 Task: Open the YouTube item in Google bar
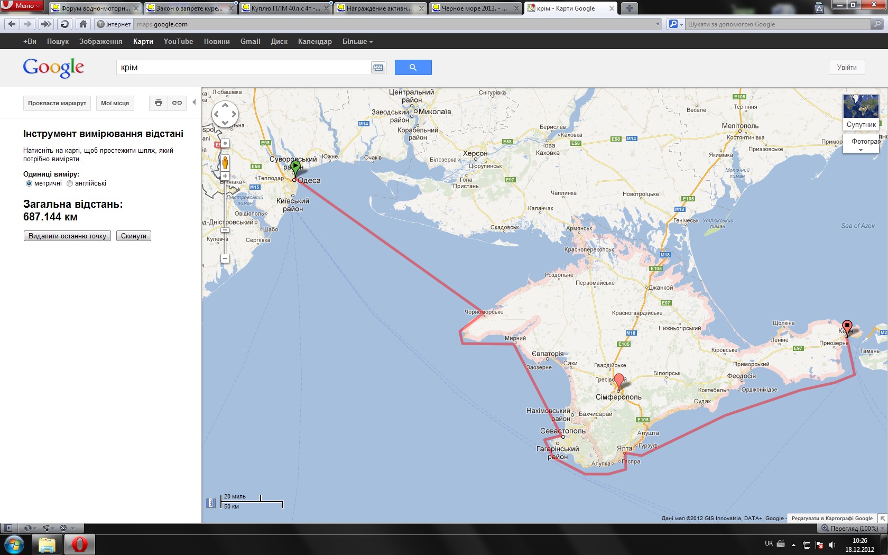tap(178, 41)
